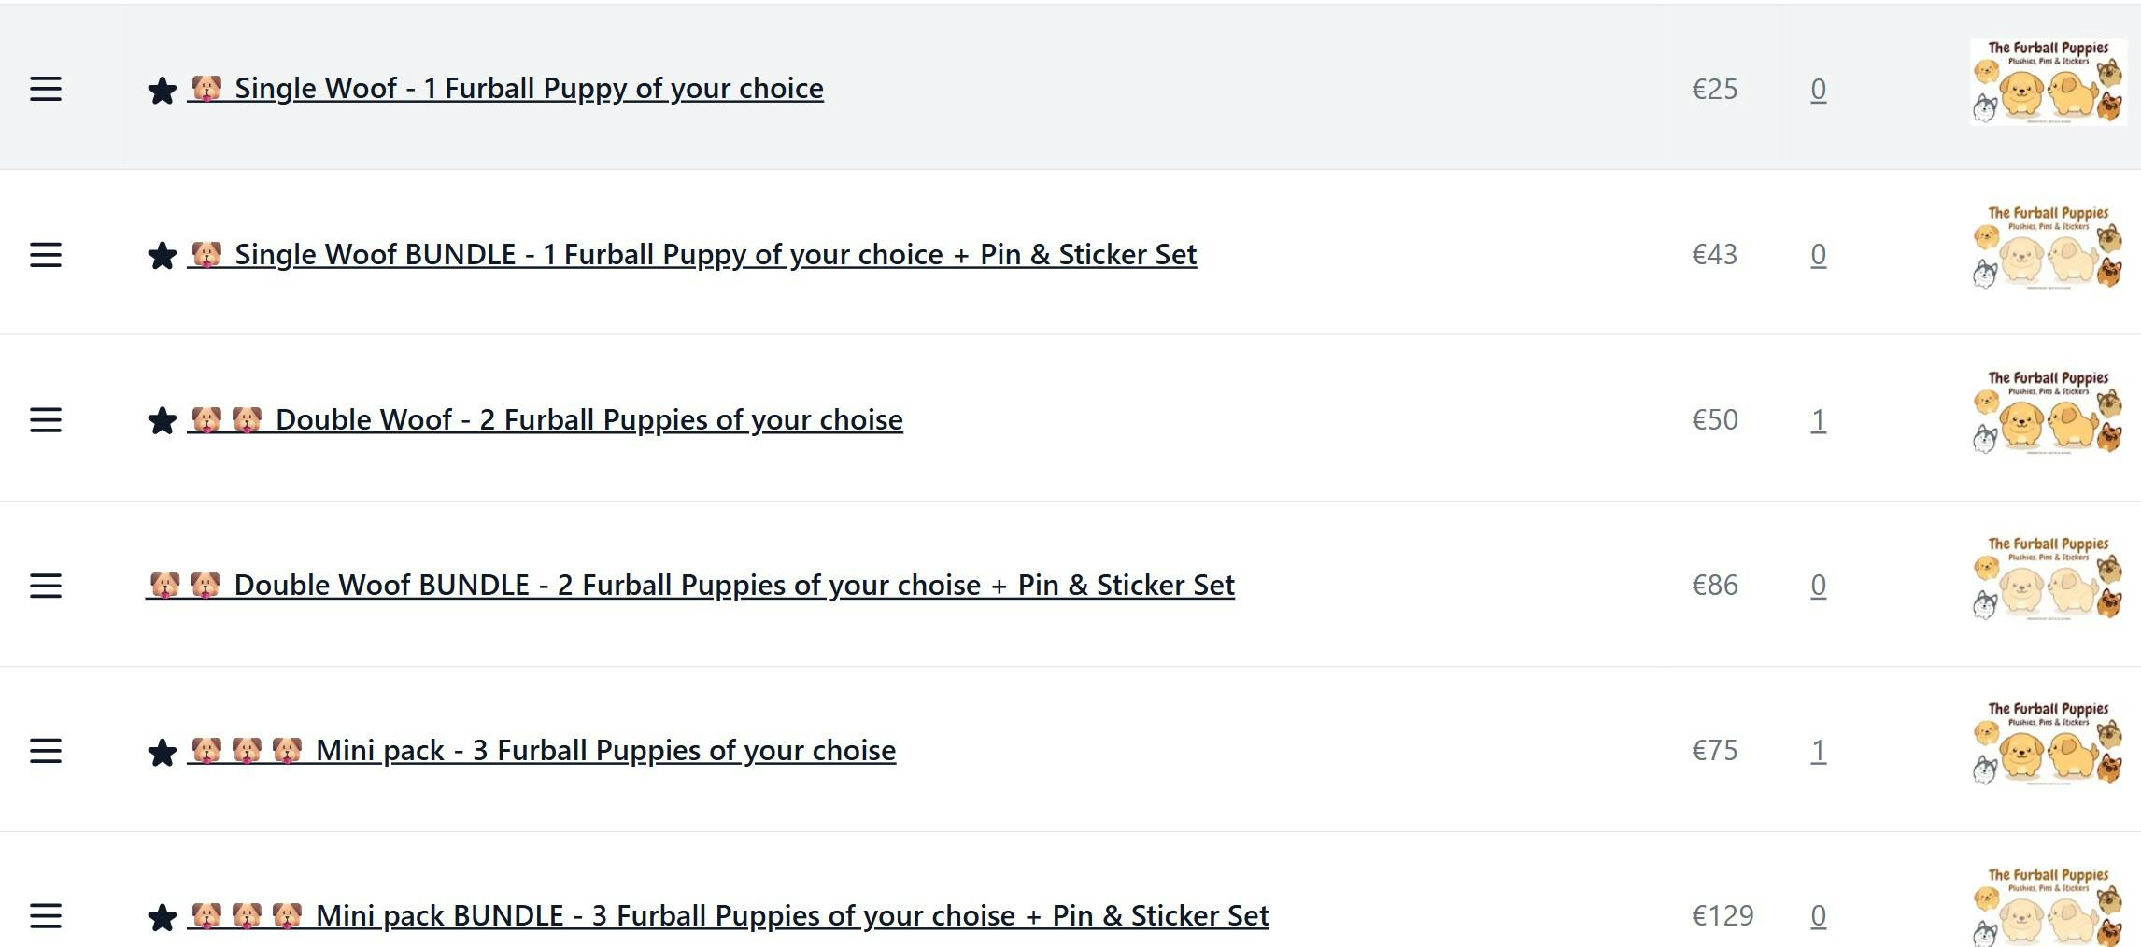Image resolution: width=2141 pixels, height=947 pixels.
Task: Open the Double Woof BUNDLE reward link
Action: tap(733, 586)
